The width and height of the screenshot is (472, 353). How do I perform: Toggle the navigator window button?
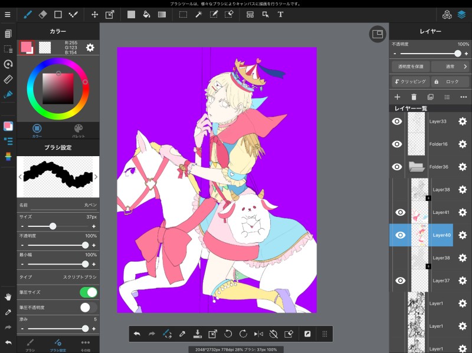pyautogui.click(x=378, y=34)
